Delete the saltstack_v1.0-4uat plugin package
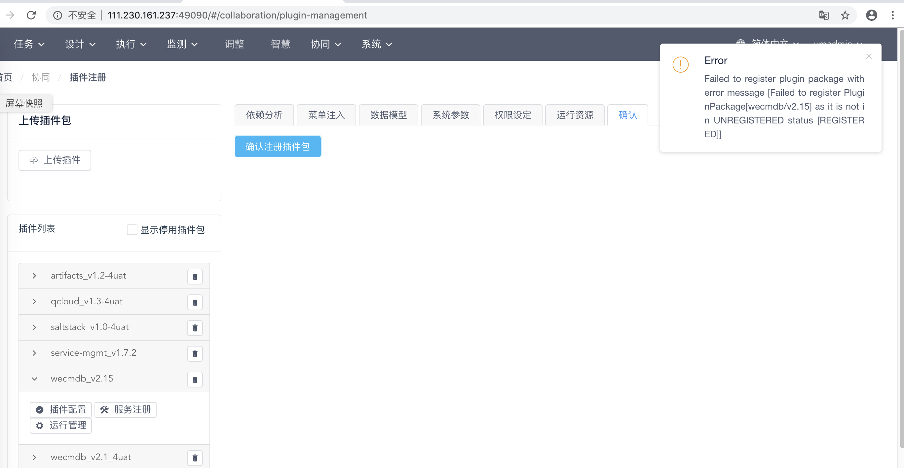The image size is (904, 468). [x=195, y=328]
